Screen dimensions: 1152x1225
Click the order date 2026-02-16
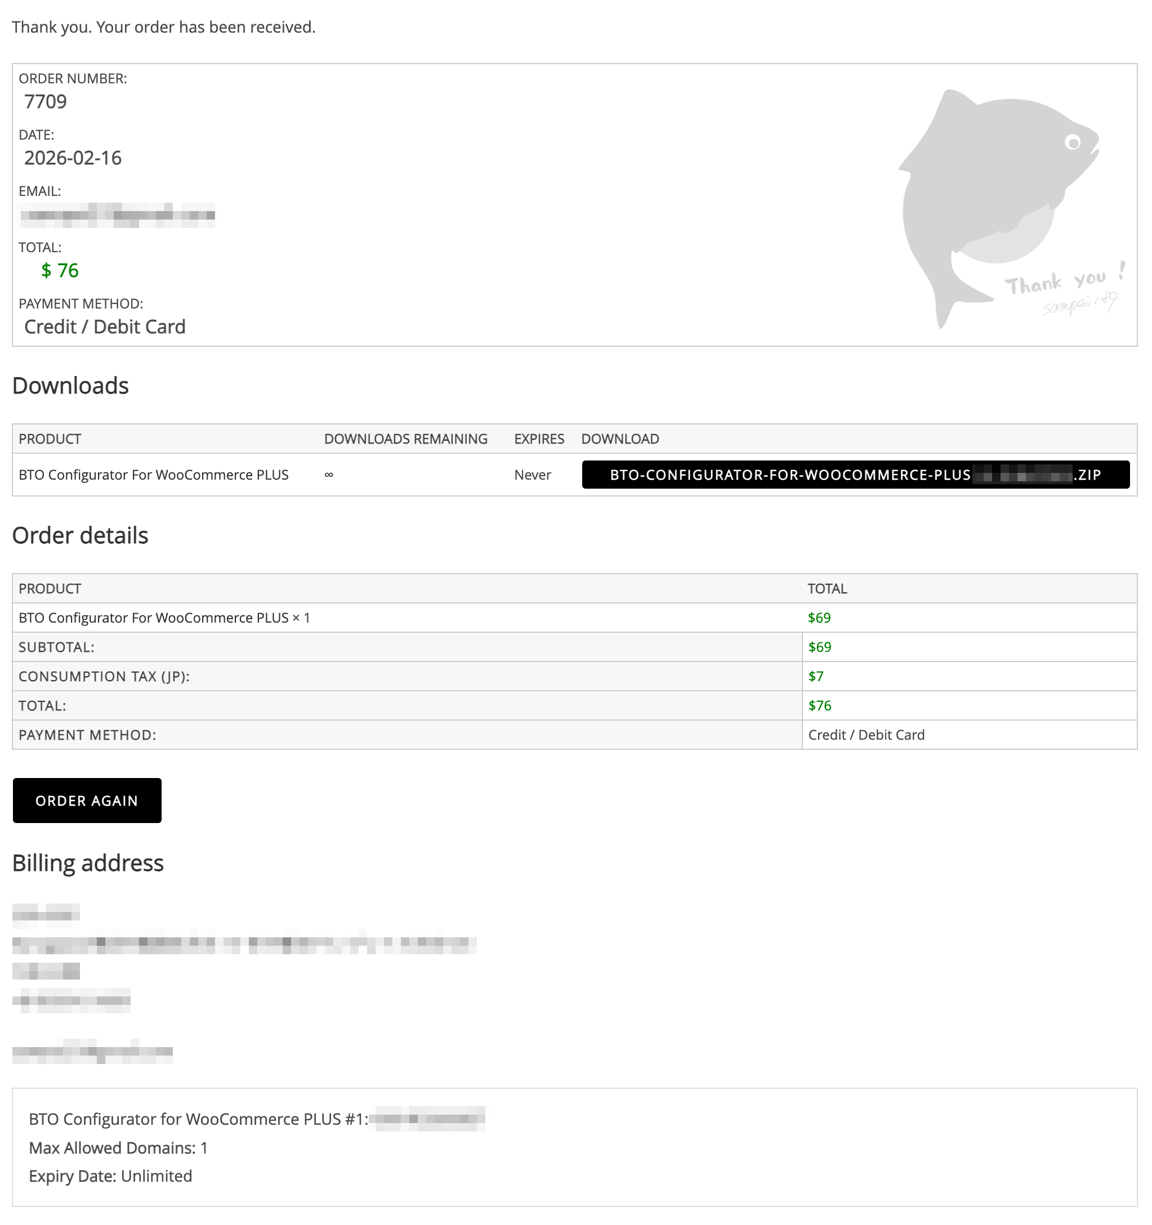point(73,158)
